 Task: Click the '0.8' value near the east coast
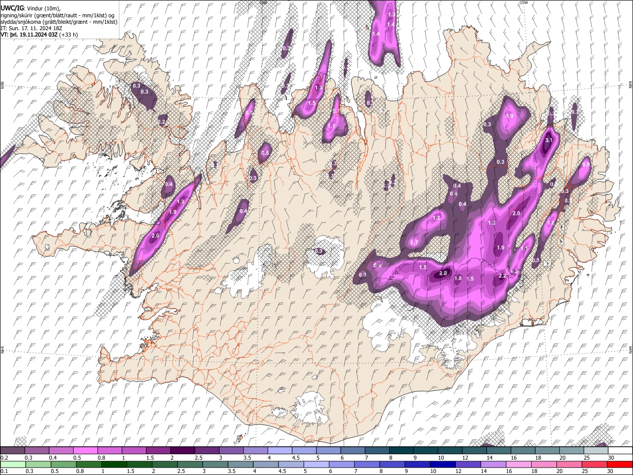(587, 165)
